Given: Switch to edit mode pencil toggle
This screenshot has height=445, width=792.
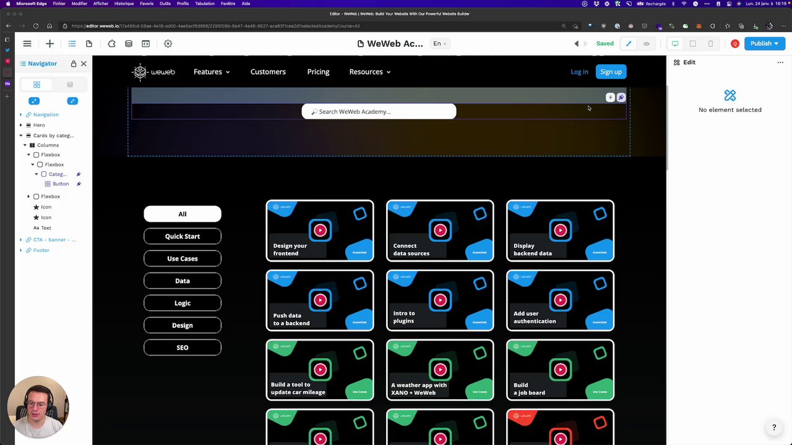Looking at the screenshot, I should pyautogui.click(x=629, y=43).
